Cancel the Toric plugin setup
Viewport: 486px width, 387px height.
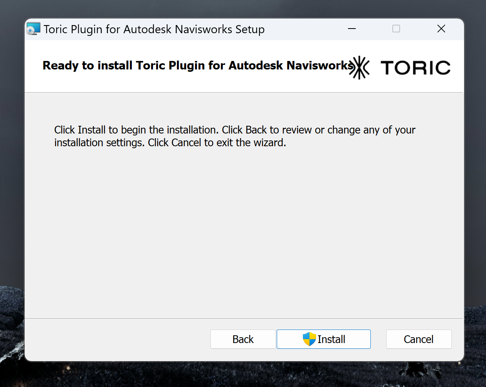tap(419, 339)
